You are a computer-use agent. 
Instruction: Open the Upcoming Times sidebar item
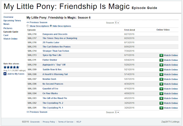12,21
